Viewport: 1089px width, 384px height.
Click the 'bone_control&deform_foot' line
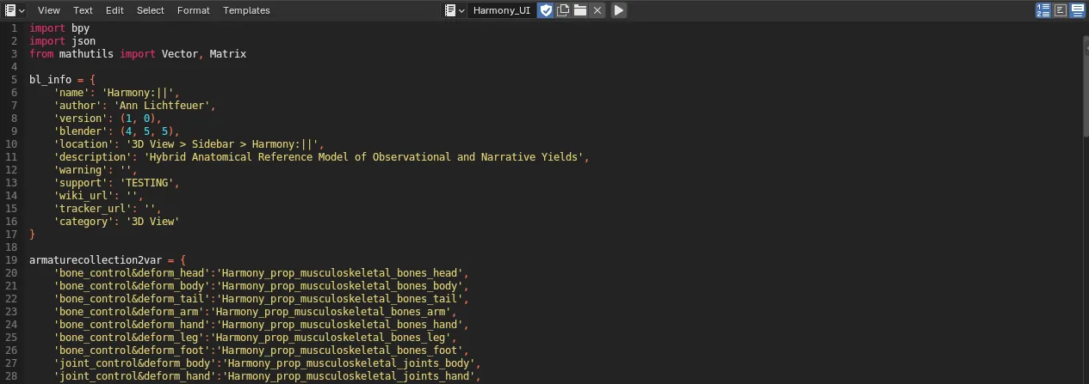tap(261, 350)
